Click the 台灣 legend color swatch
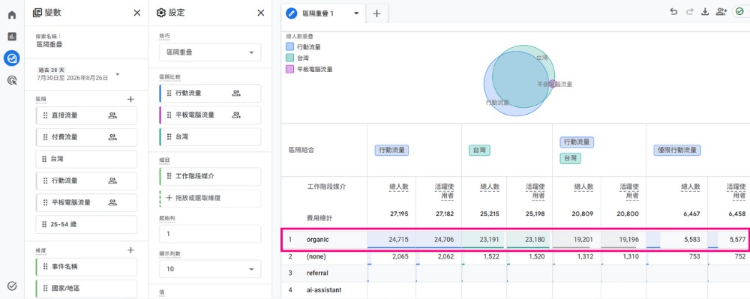 coord(289,58)
